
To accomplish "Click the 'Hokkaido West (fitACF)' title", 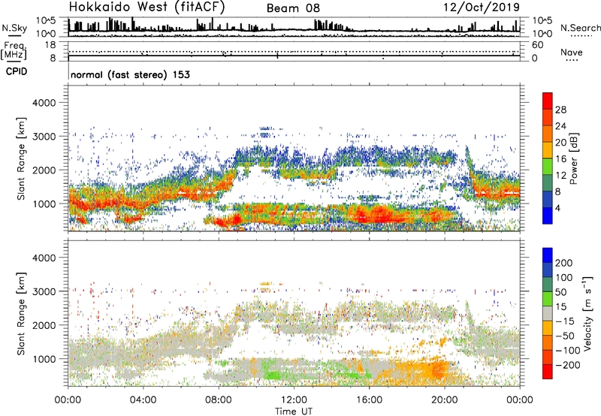I will [146, 7].
